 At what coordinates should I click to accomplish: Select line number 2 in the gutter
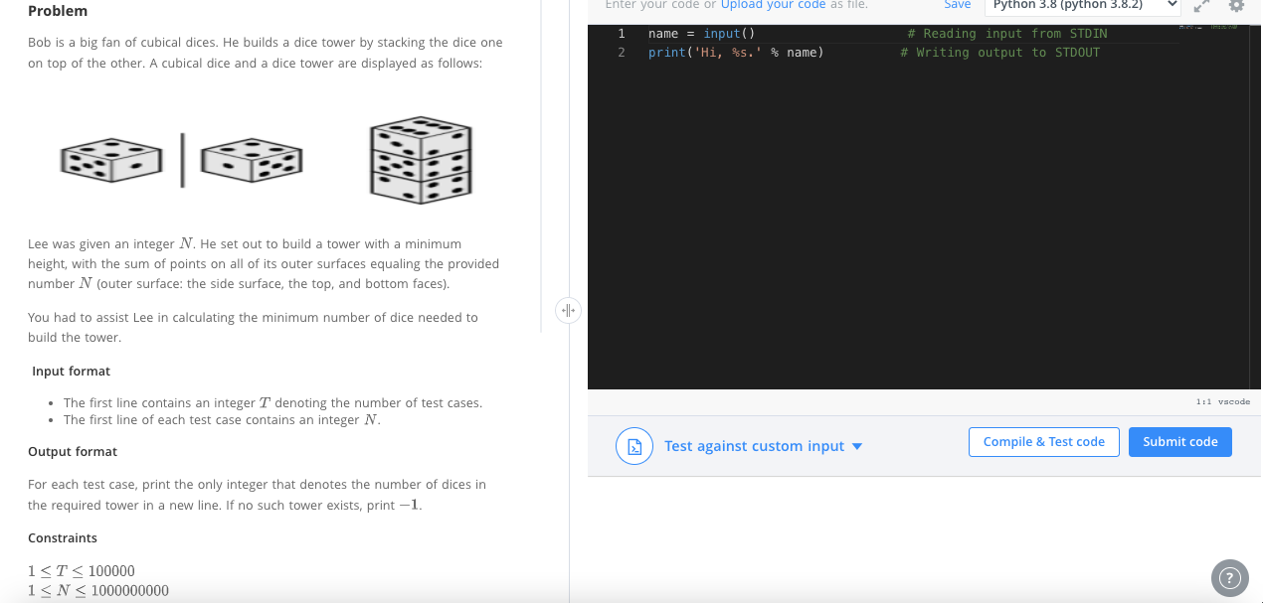(622, 52)
